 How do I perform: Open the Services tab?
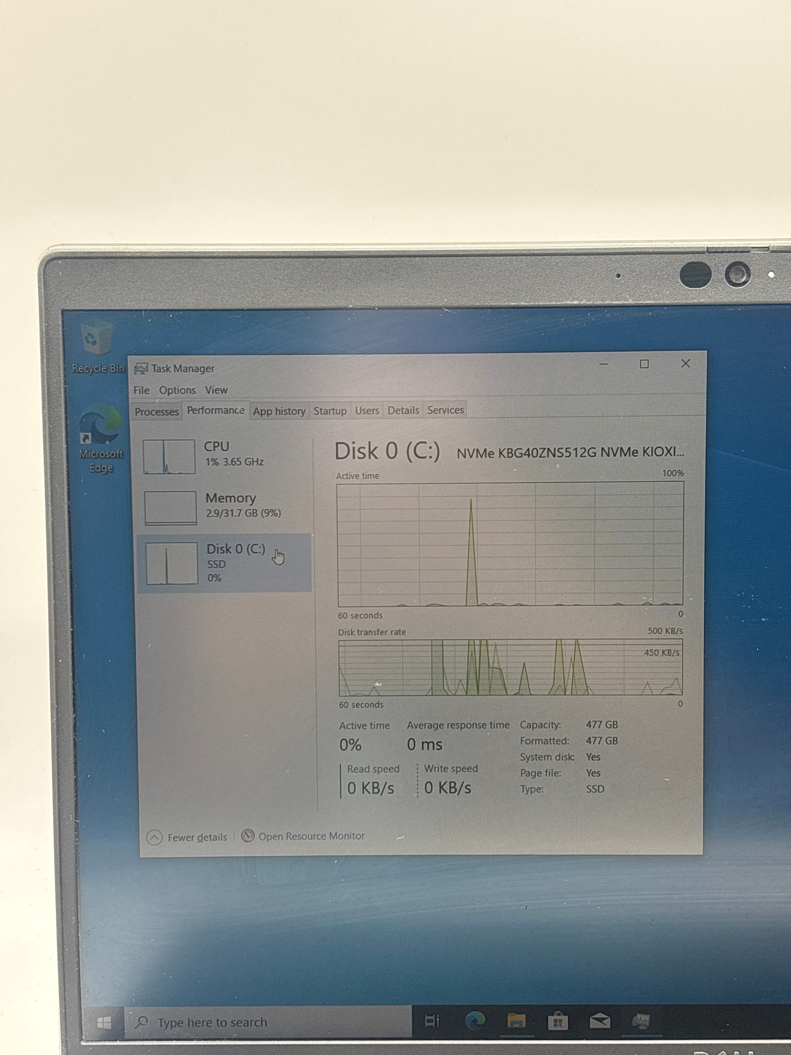[x=445, y=410]
